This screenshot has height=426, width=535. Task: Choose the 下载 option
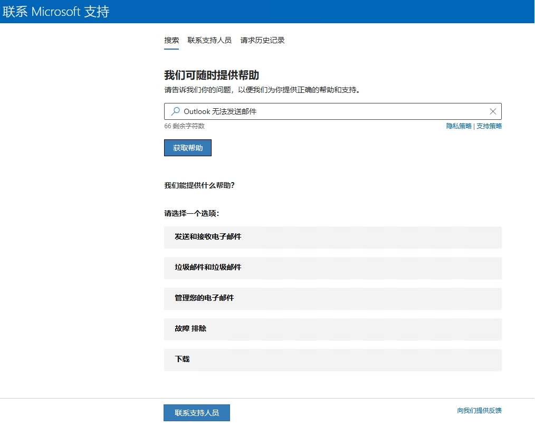tap(333, 360)
